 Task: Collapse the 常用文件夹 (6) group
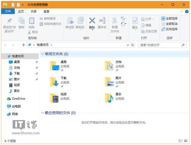[42, 54]
